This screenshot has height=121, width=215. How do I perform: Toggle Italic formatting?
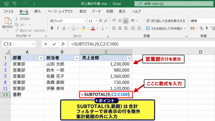coord(58,28)
